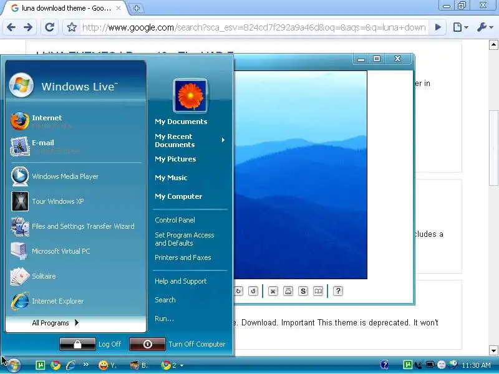Open Chrome wrench tools menu
The image size is (499, 374).
(x=485, y=27)
